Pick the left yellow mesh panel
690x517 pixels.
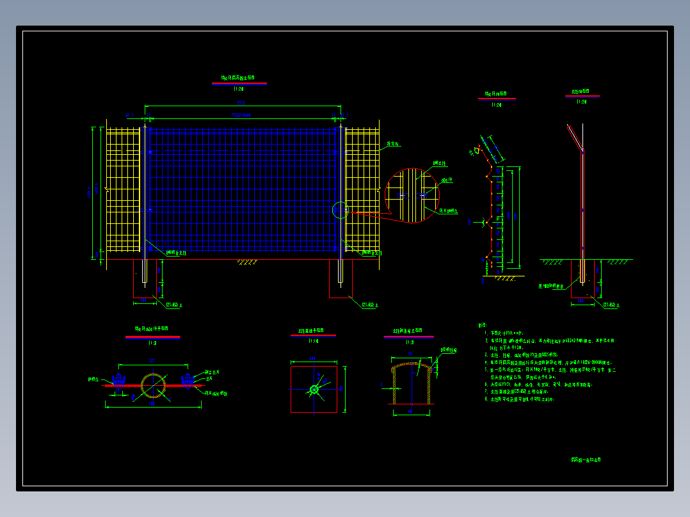pos(123,189)
